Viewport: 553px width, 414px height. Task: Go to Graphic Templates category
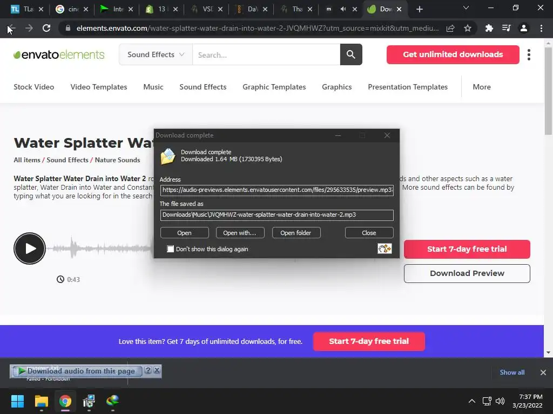click(x=274, y=87)
